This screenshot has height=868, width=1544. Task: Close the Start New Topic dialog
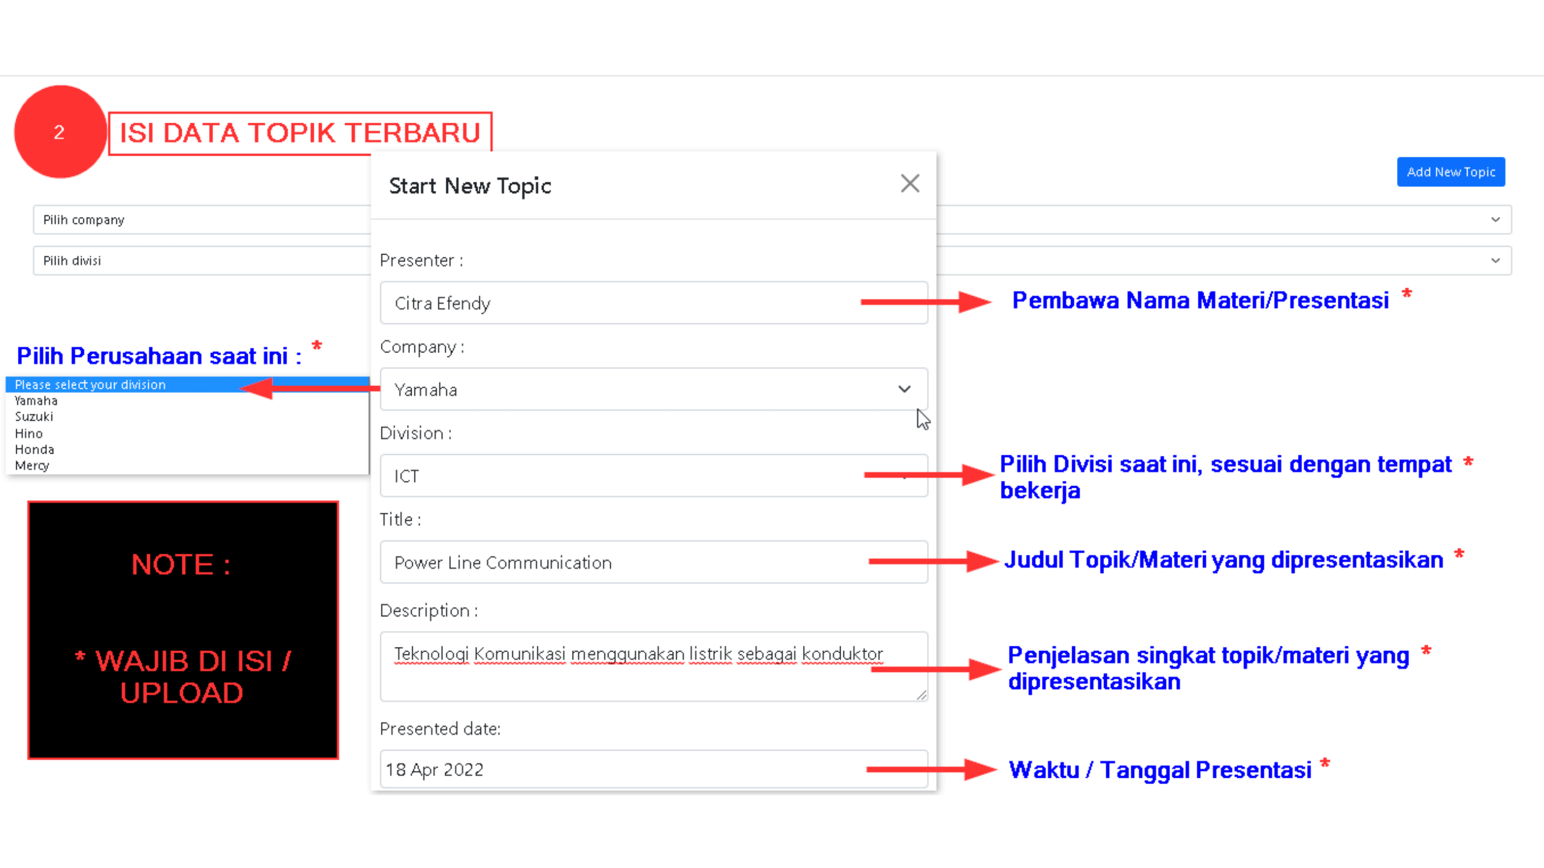click(x=910, y=183)
